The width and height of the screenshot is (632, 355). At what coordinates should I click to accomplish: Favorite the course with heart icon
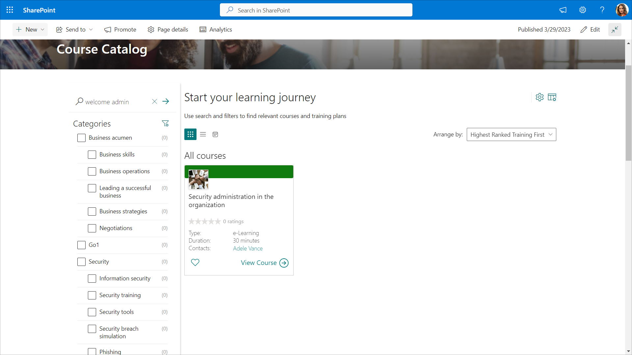pos(195,262)
